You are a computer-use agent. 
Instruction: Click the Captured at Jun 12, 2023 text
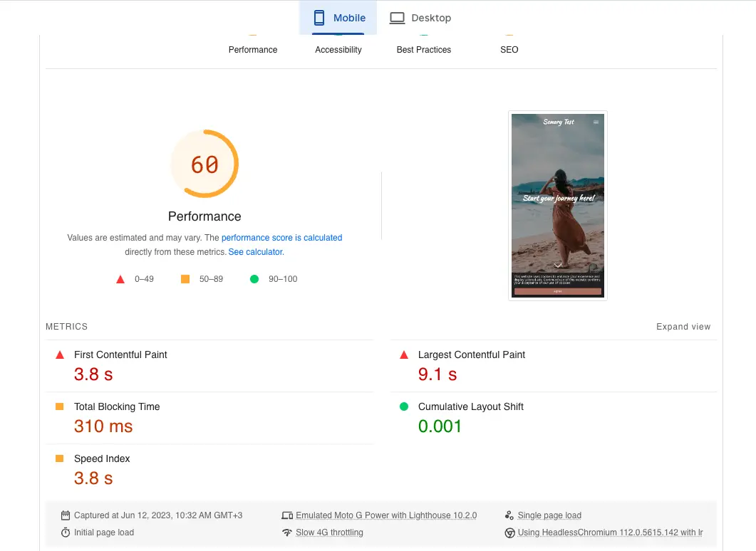tap(158, 515)
